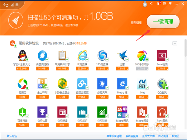Expand software logs 101.5MB details
The image size is (187, 140).
click(62, 68)
